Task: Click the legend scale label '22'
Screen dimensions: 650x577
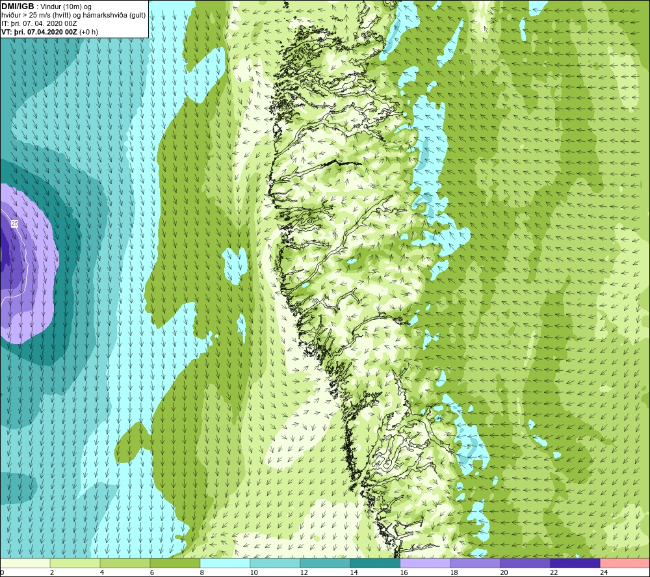Action: pyautogui.click(x=554, y=572)
